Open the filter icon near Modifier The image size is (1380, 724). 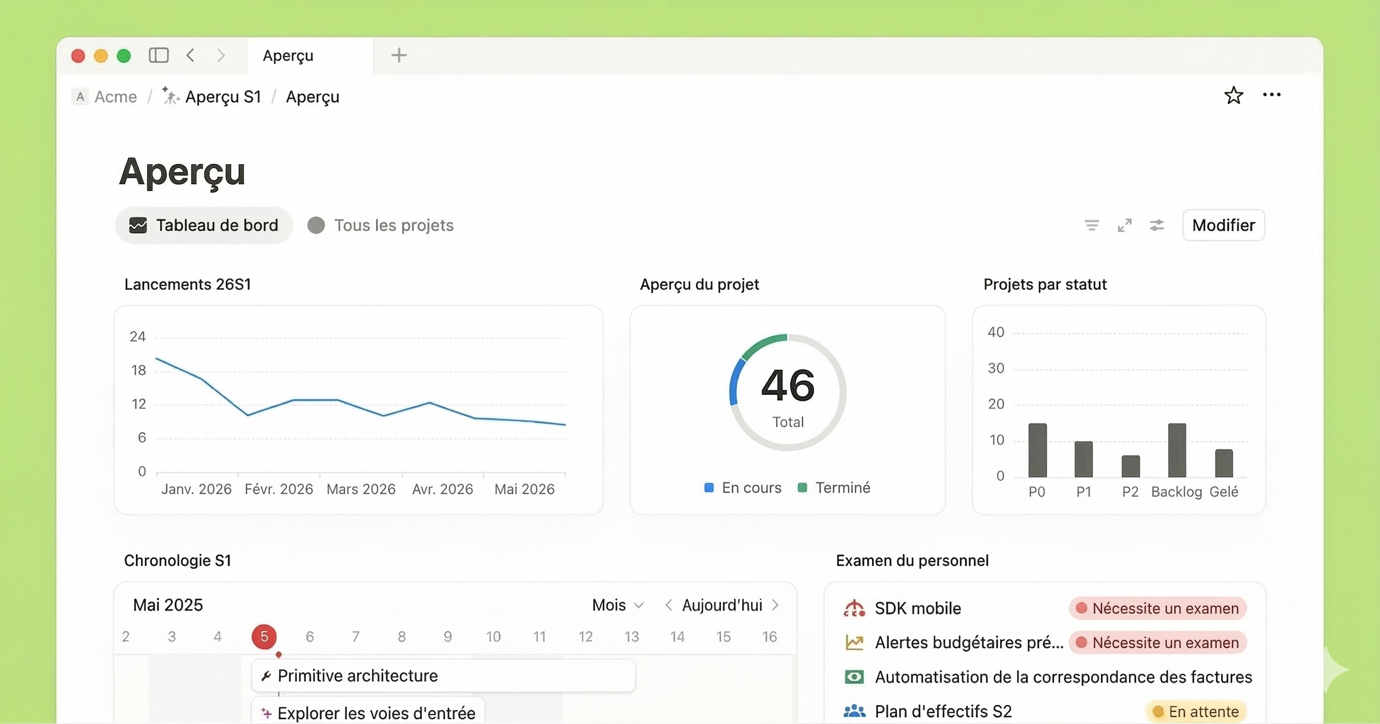tap(1091, 225)
